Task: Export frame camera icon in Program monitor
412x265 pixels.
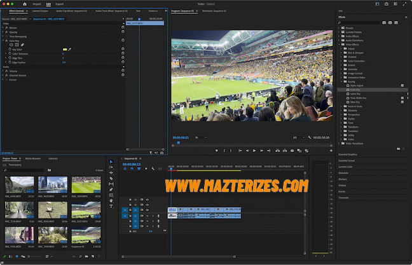Action: coord(292,151)
